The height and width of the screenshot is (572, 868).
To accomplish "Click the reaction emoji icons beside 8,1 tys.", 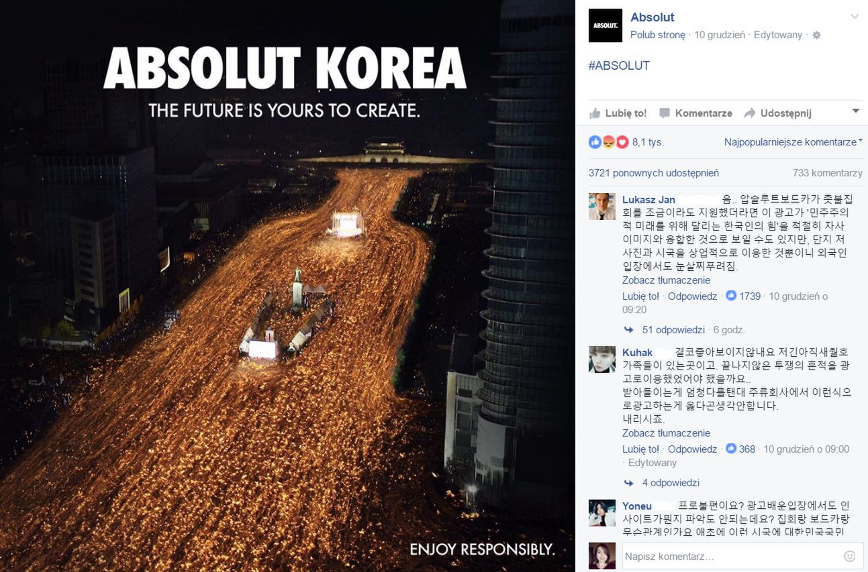I will pyautogui.click(x=608, y=142).
